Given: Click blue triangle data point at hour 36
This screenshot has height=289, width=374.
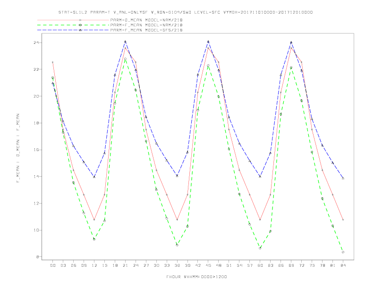Looking at the screenshot, I should click(x=177, y=176).
